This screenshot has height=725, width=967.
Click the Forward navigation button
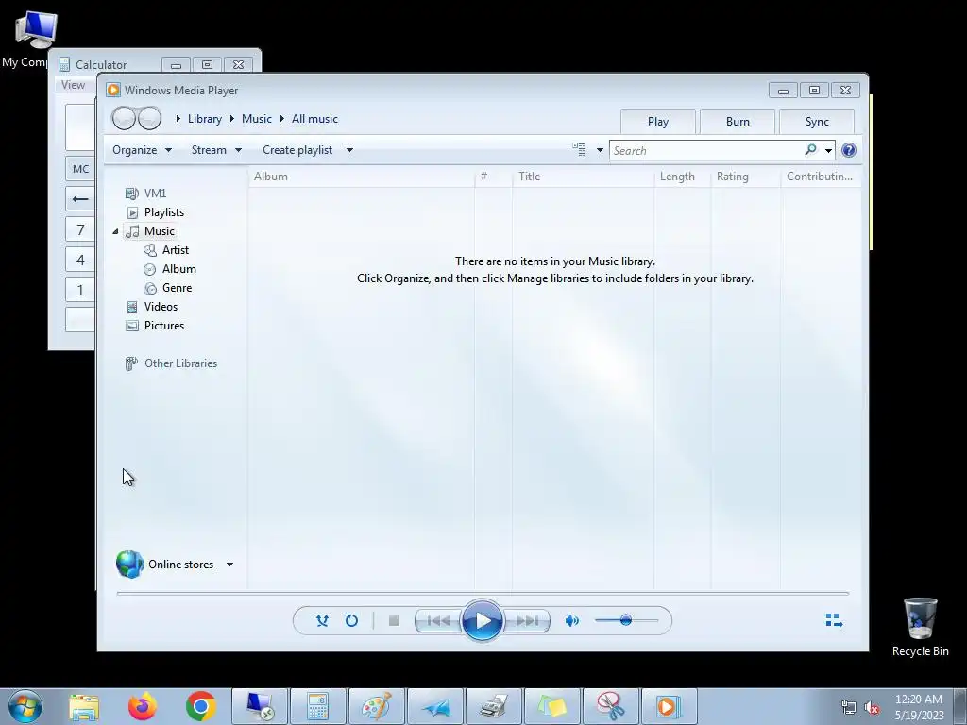click(149, 118)
